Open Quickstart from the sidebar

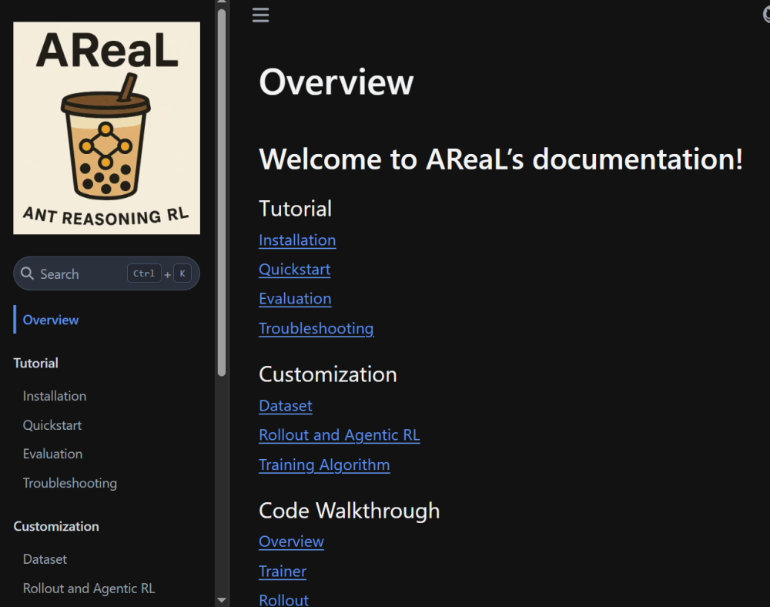[x=52, y=425]
